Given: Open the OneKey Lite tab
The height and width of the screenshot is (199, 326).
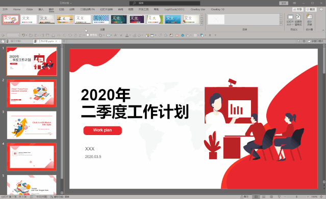Looking at the screenshot, I should pos(198,9).
